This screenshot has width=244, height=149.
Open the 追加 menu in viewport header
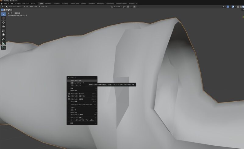pyautogui.click(x=36, y=6)
